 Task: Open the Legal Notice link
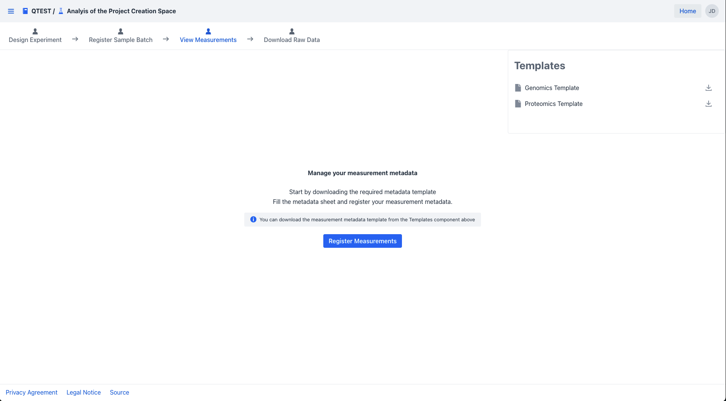(84, 392)
